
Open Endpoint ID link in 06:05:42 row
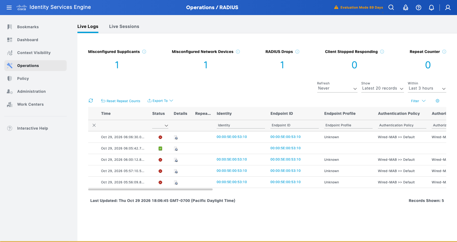(285, 148)
